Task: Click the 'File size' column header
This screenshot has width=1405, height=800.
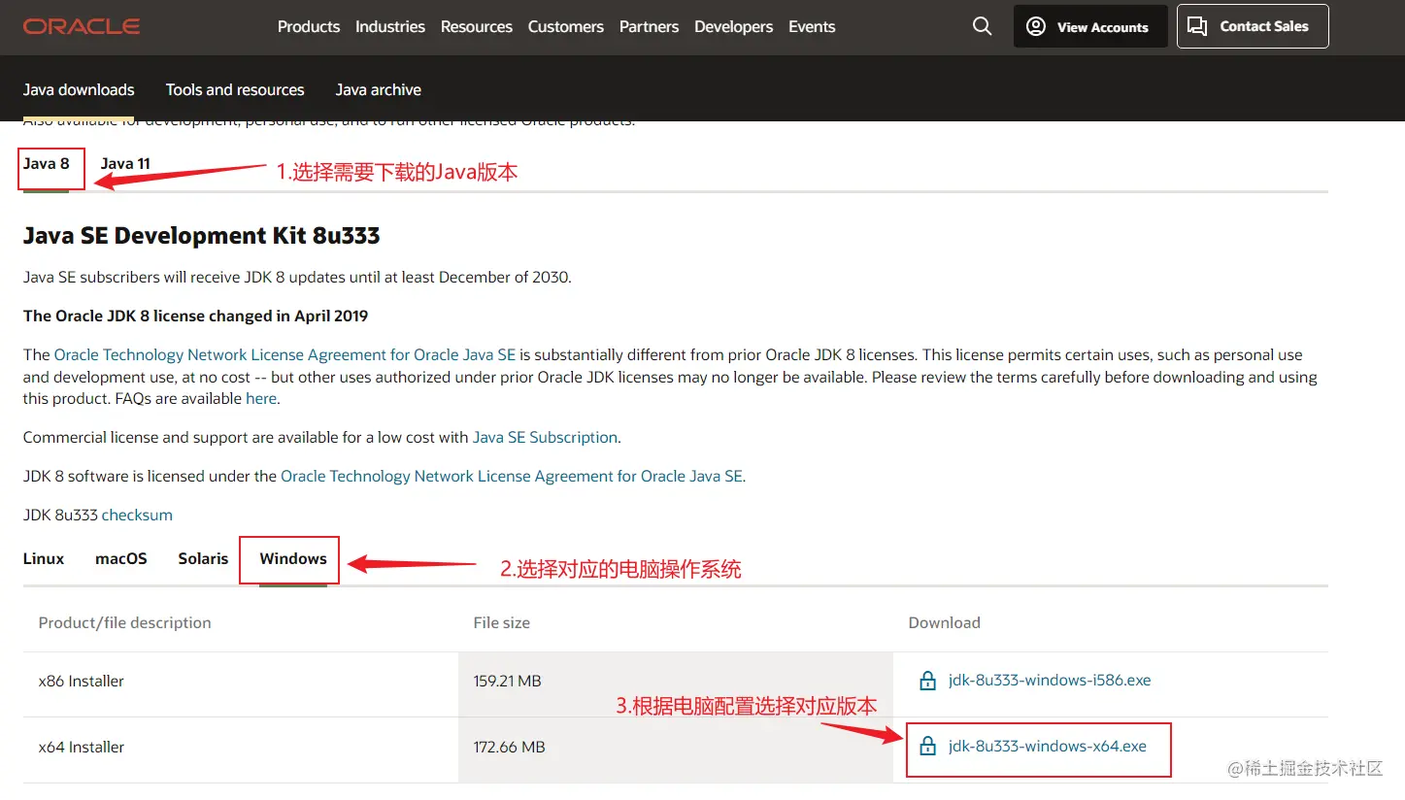Action: (502, 622)
